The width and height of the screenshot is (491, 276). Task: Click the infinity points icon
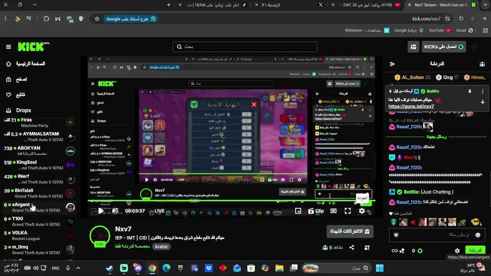(394, 251)
